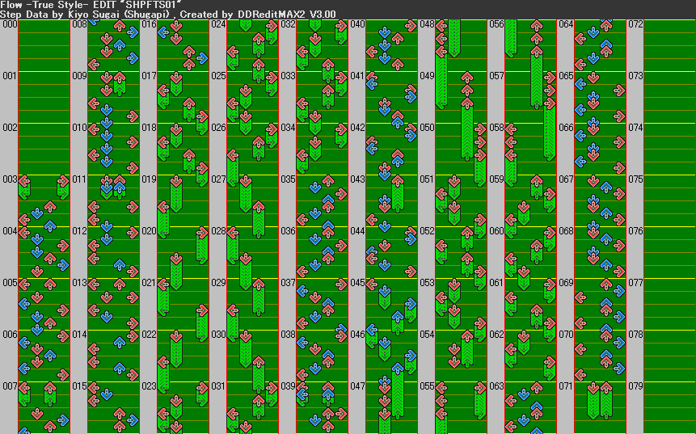This screenshot has height=434, width=696.
Task: Click measure number 079
Action: tap(635, 386)
